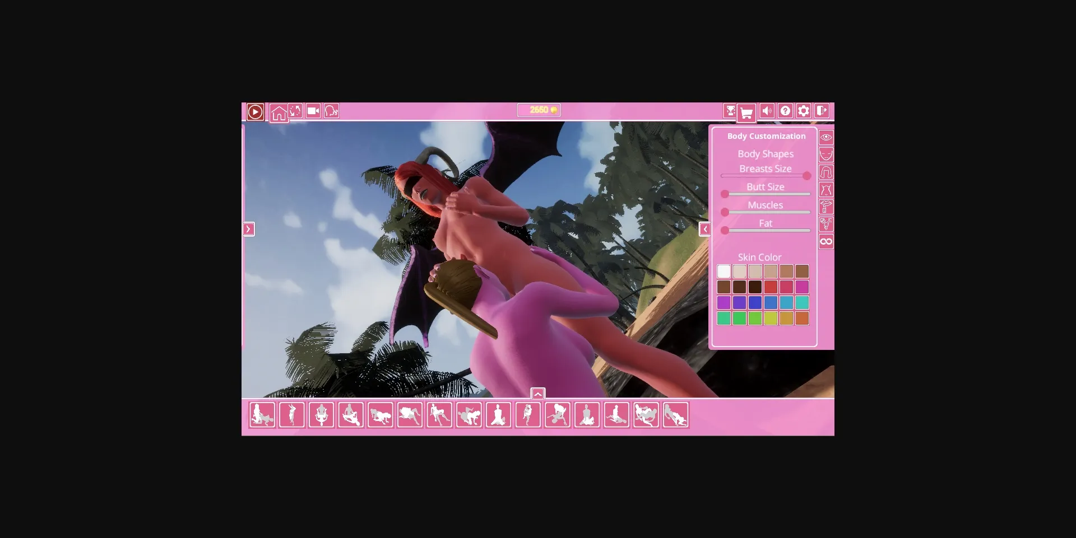This screenshot has width=1076, height=538.
Task: Open the hair customization panel
Action: pos(827,172)
